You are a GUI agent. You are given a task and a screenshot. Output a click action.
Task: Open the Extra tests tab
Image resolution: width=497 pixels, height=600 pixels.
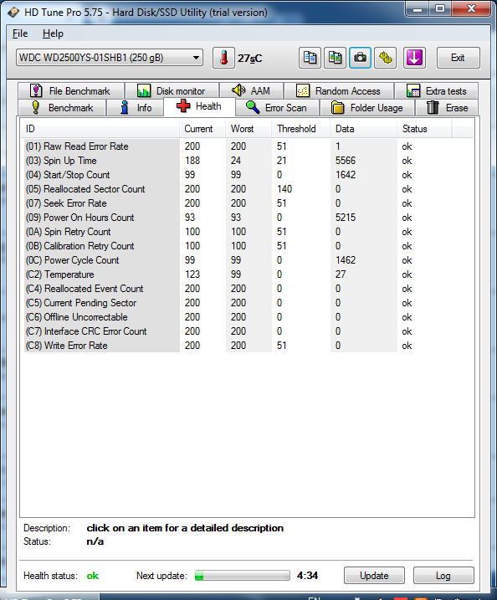pyautogui.click(x=437, y=90)
